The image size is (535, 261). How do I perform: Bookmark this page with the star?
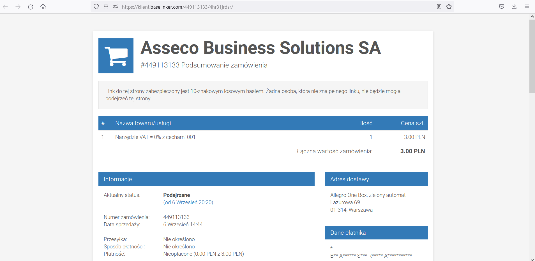point(449,7)
